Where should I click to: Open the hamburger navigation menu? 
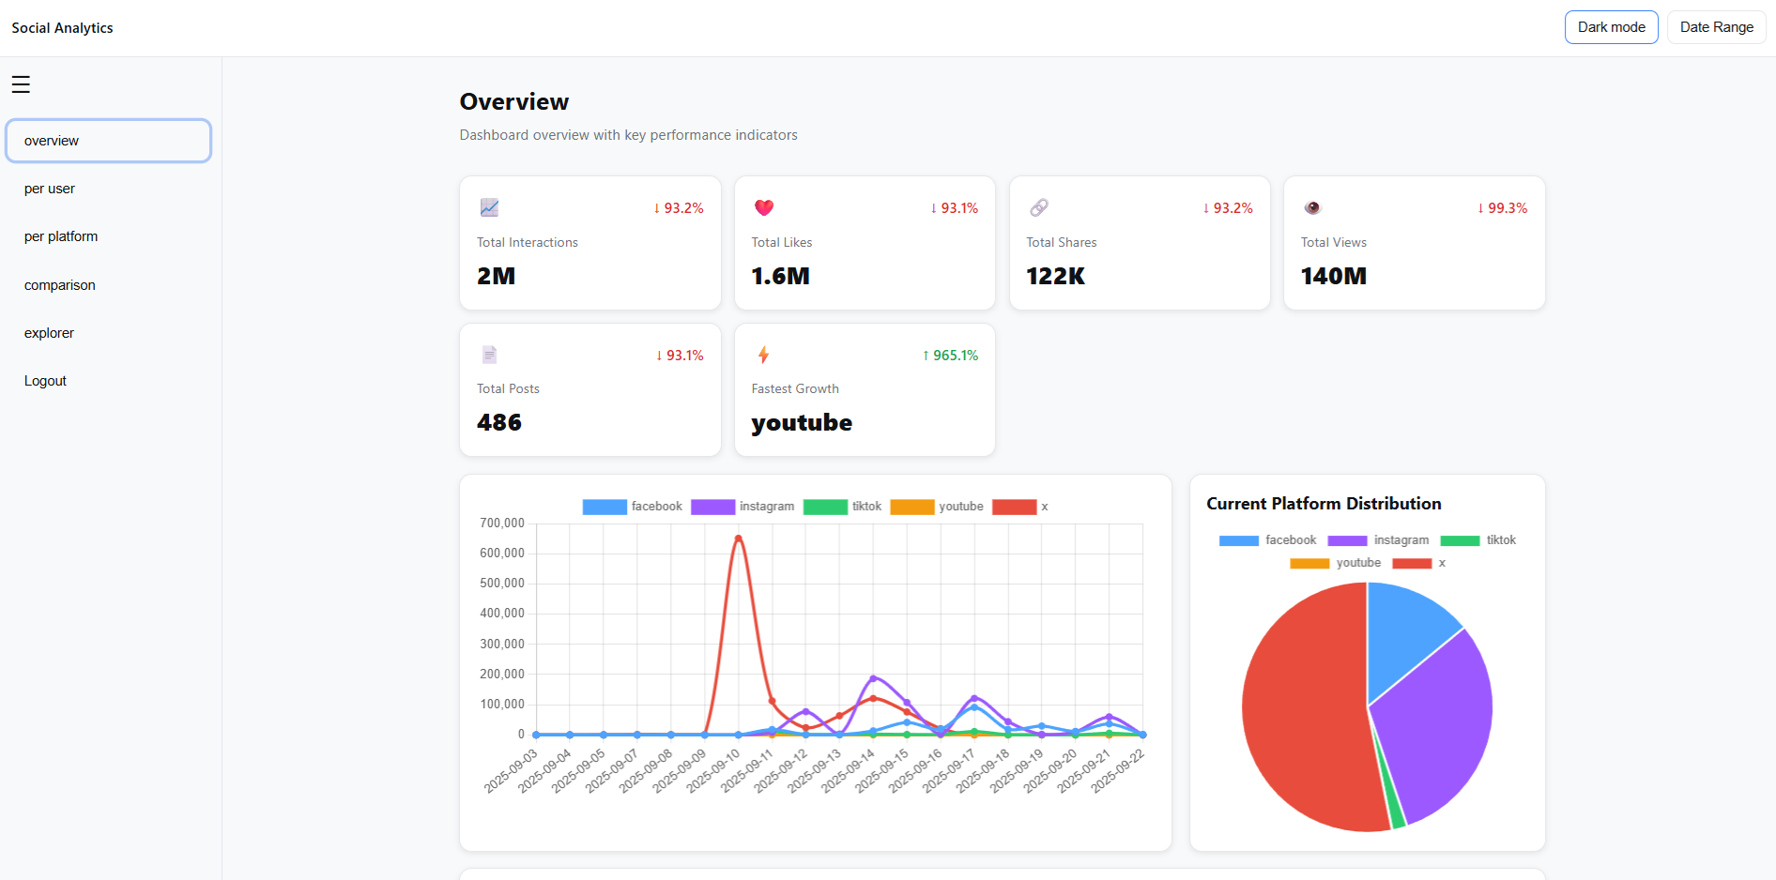click(x=21, y=83)
